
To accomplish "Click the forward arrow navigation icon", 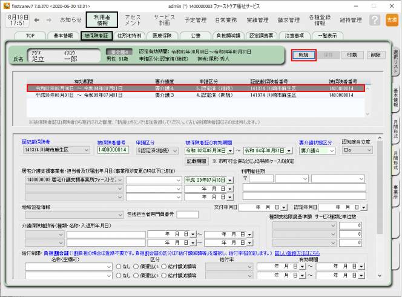I will (x=50, y=20).
